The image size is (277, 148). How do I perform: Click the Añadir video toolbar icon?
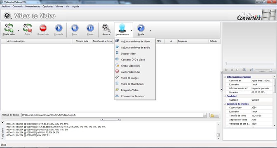(x=9, y=28)
